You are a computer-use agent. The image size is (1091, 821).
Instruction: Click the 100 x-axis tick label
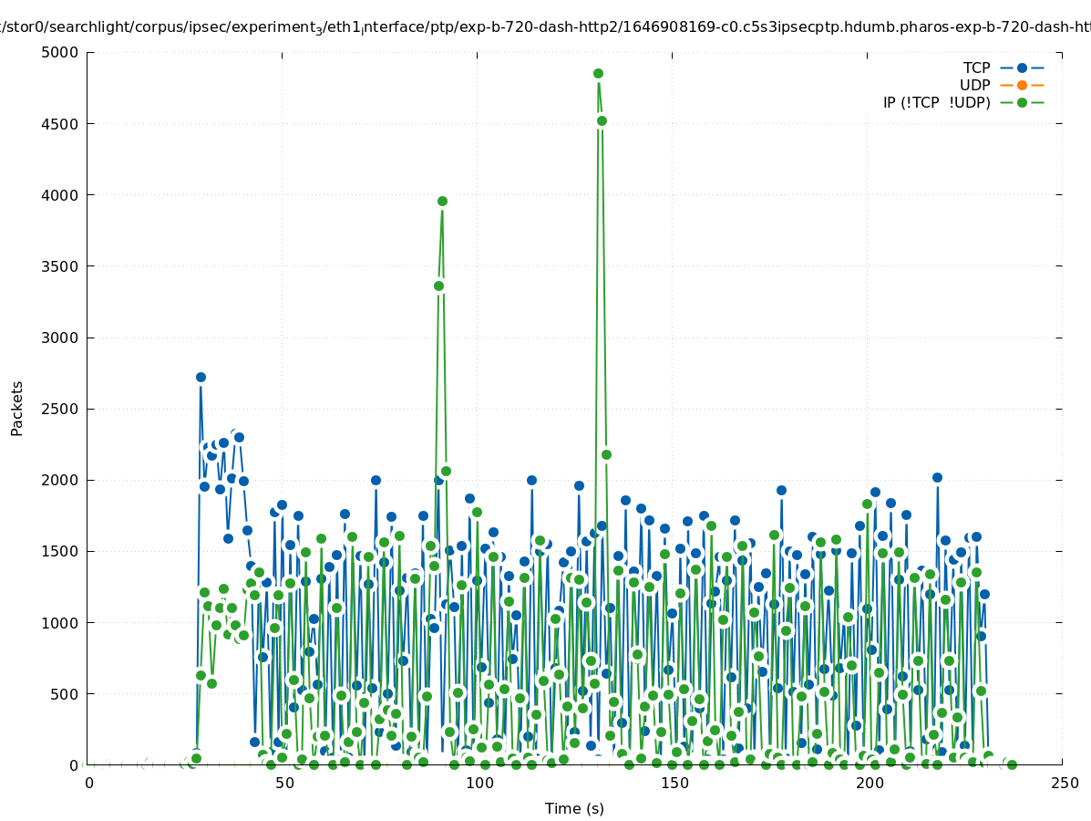tap(479, 783)
